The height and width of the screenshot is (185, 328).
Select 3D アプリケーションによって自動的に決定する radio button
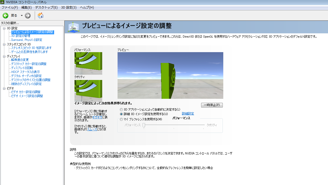[x=122, y=109]
